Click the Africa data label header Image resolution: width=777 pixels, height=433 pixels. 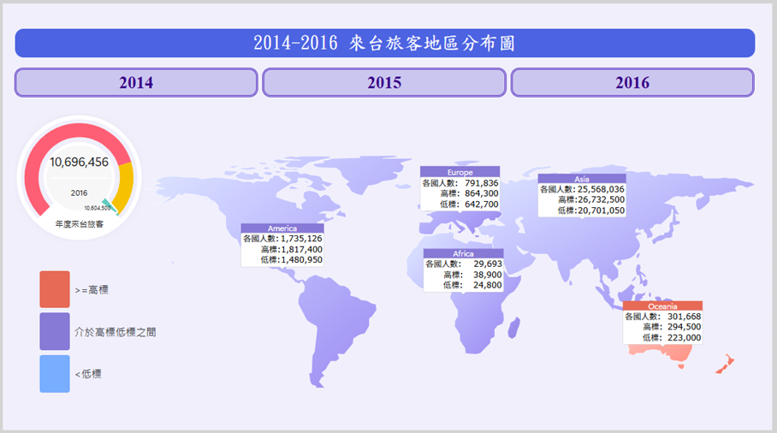click(463, 254)
